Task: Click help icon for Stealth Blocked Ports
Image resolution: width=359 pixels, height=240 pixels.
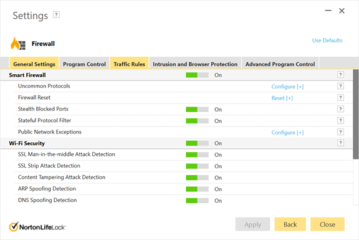Action: pos(340,109)
